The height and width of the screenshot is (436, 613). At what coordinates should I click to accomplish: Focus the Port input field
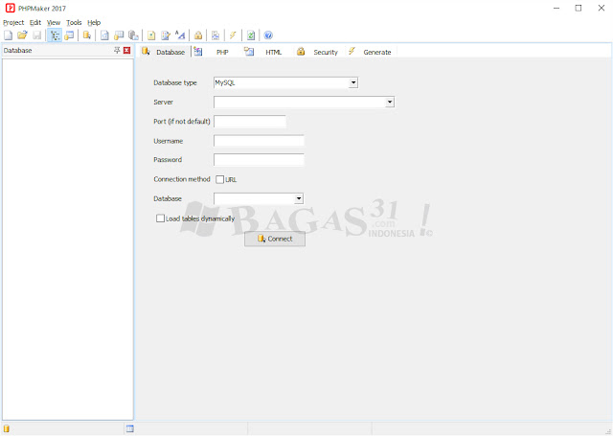point(250,122)
